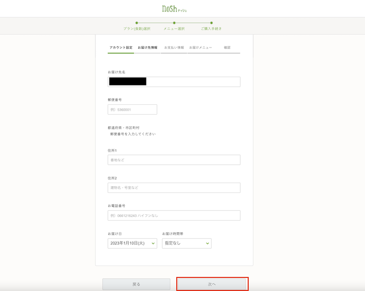Expand the お届け時間帯 time slot dropdown
The height and width of the screenshot is (291, 365).
[187, 243]
